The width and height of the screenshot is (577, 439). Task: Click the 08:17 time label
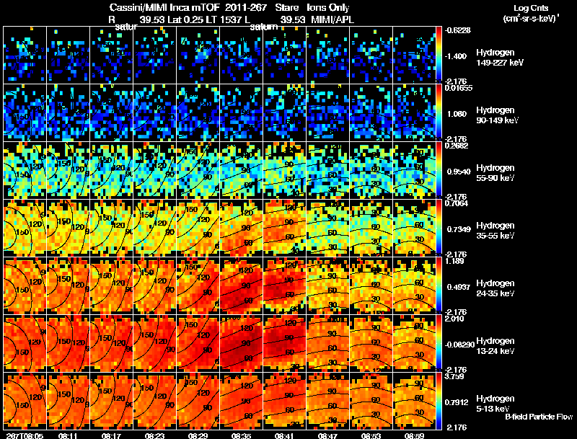[x=112, y=436]
